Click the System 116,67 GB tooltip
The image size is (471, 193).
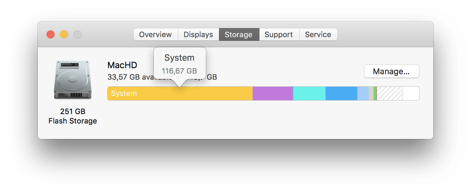(179, 64)
